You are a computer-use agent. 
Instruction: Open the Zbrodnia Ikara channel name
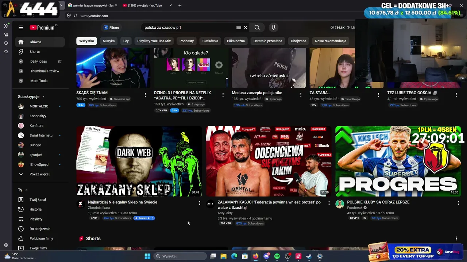pos(99,208)
